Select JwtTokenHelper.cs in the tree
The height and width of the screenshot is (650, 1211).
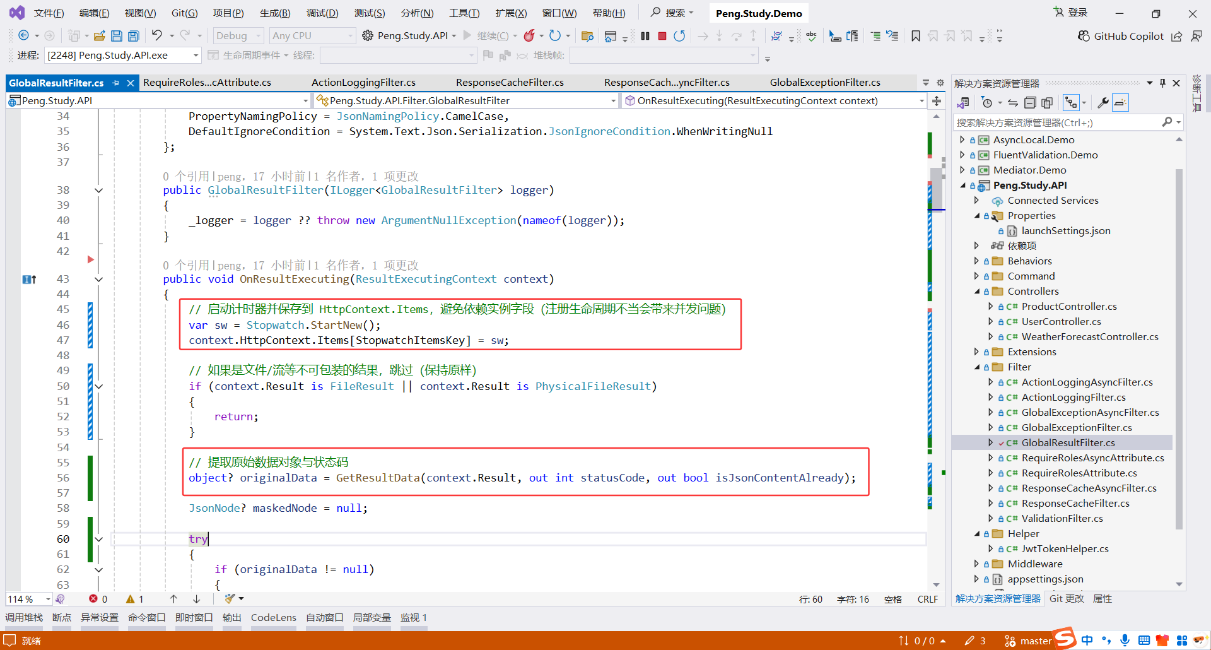1065,548
